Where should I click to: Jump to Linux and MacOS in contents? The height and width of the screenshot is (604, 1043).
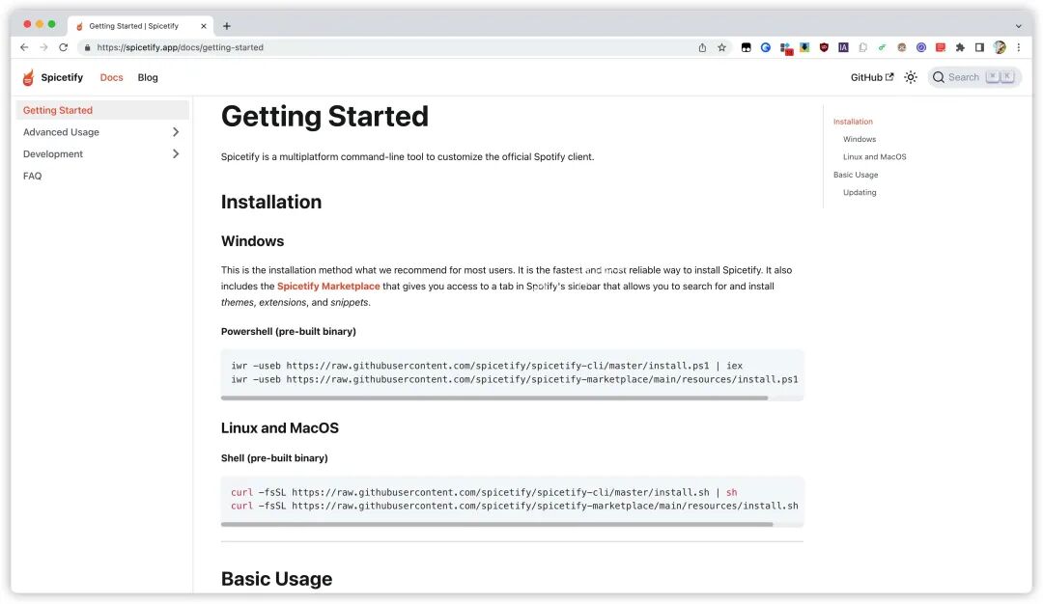pyautogui.click(x=875, y=157)
